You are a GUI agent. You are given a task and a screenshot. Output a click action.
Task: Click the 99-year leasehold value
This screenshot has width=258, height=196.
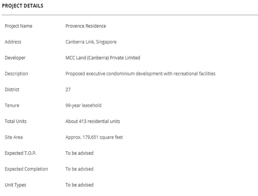pos(83,105)
